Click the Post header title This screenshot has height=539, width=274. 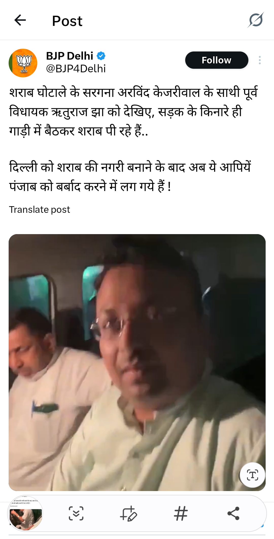tap(67, 21)
